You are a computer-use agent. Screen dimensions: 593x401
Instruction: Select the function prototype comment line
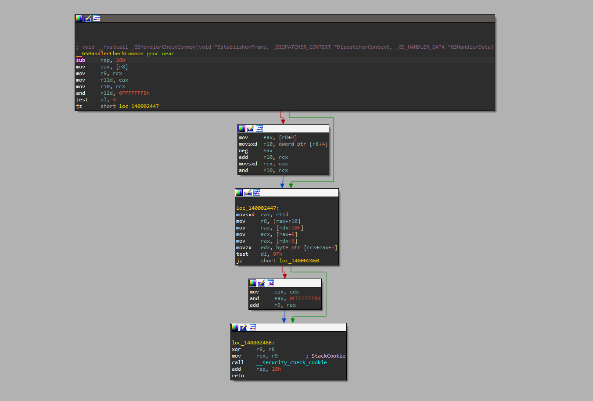[285, 47]
